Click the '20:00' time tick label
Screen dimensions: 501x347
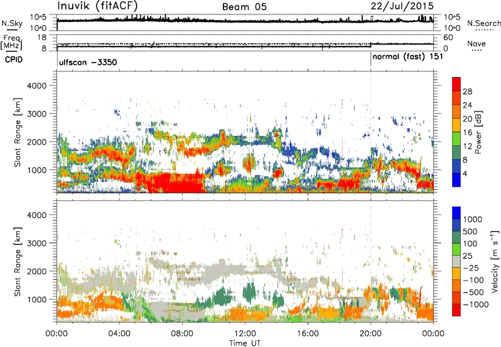pos(370,334)
